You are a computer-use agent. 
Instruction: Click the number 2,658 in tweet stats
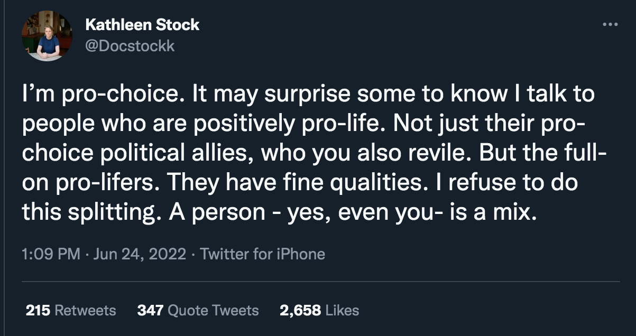(300, 310)
